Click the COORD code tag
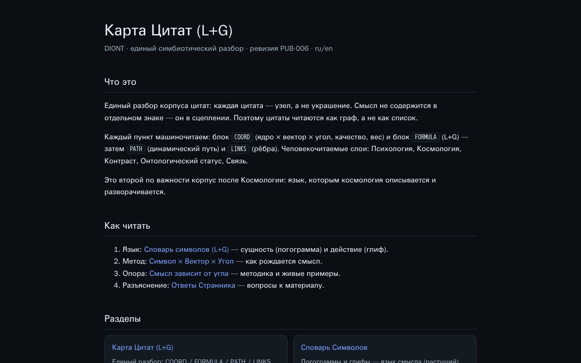The image size is (581, 363). pyautogui.click(x=242, y=137)
